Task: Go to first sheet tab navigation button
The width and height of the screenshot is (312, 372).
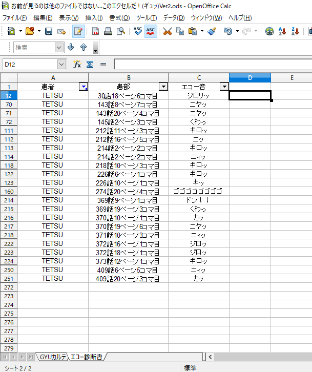Action: [5, 357]
